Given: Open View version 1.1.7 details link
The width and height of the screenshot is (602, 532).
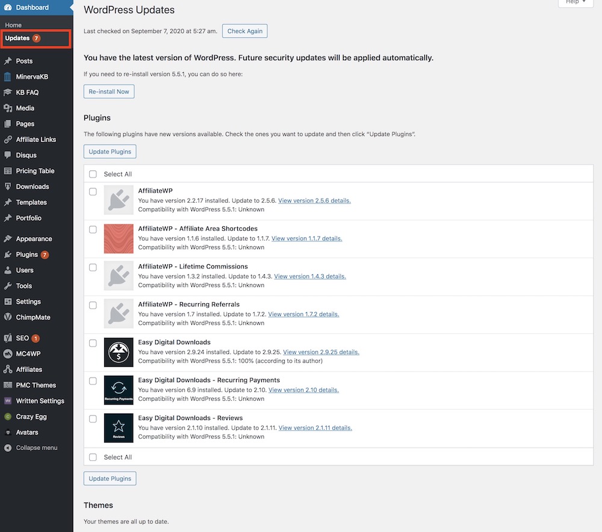Looking at the screenshot, I should tap(307, 238).
